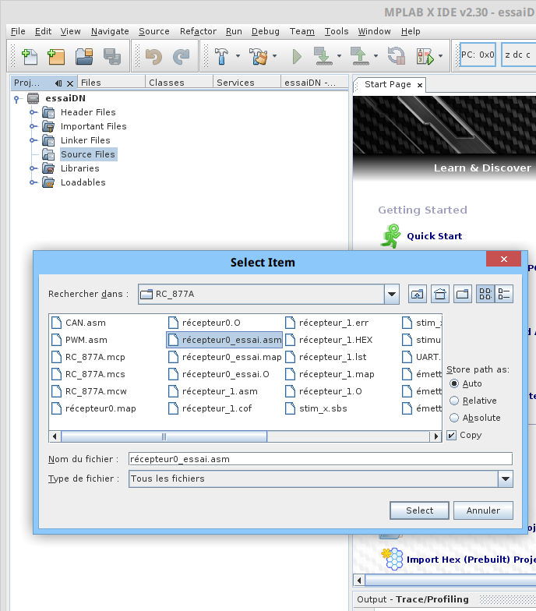Click the Start Page scroll left arrow
This screenshot has height=611, width=536.
358,580
